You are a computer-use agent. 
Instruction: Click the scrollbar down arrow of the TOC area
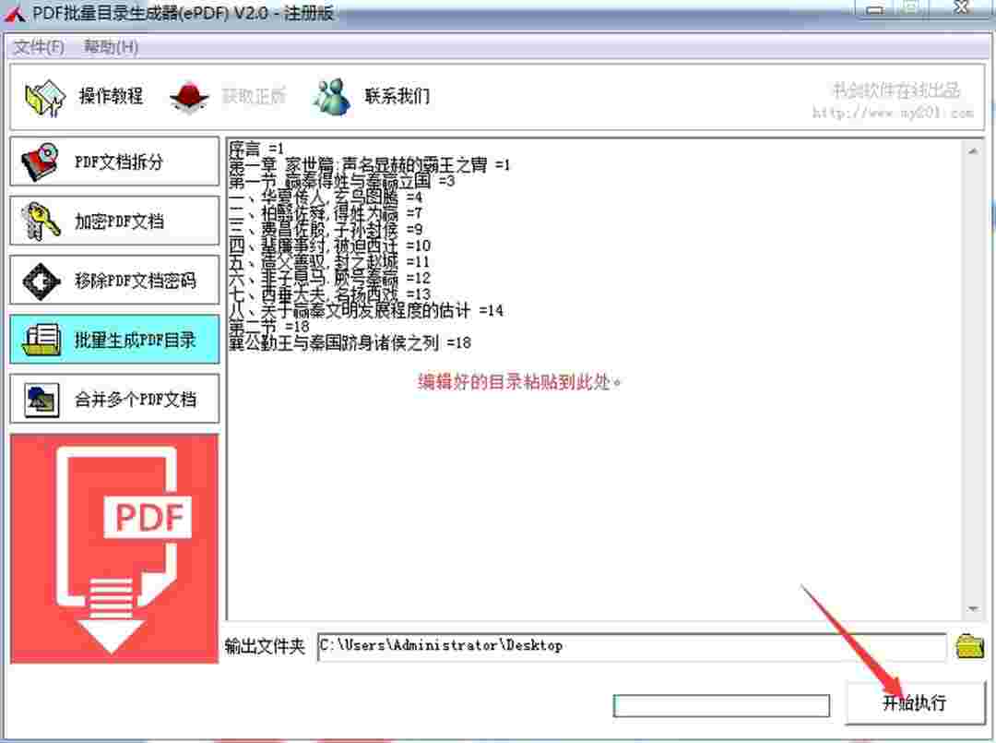974,608
